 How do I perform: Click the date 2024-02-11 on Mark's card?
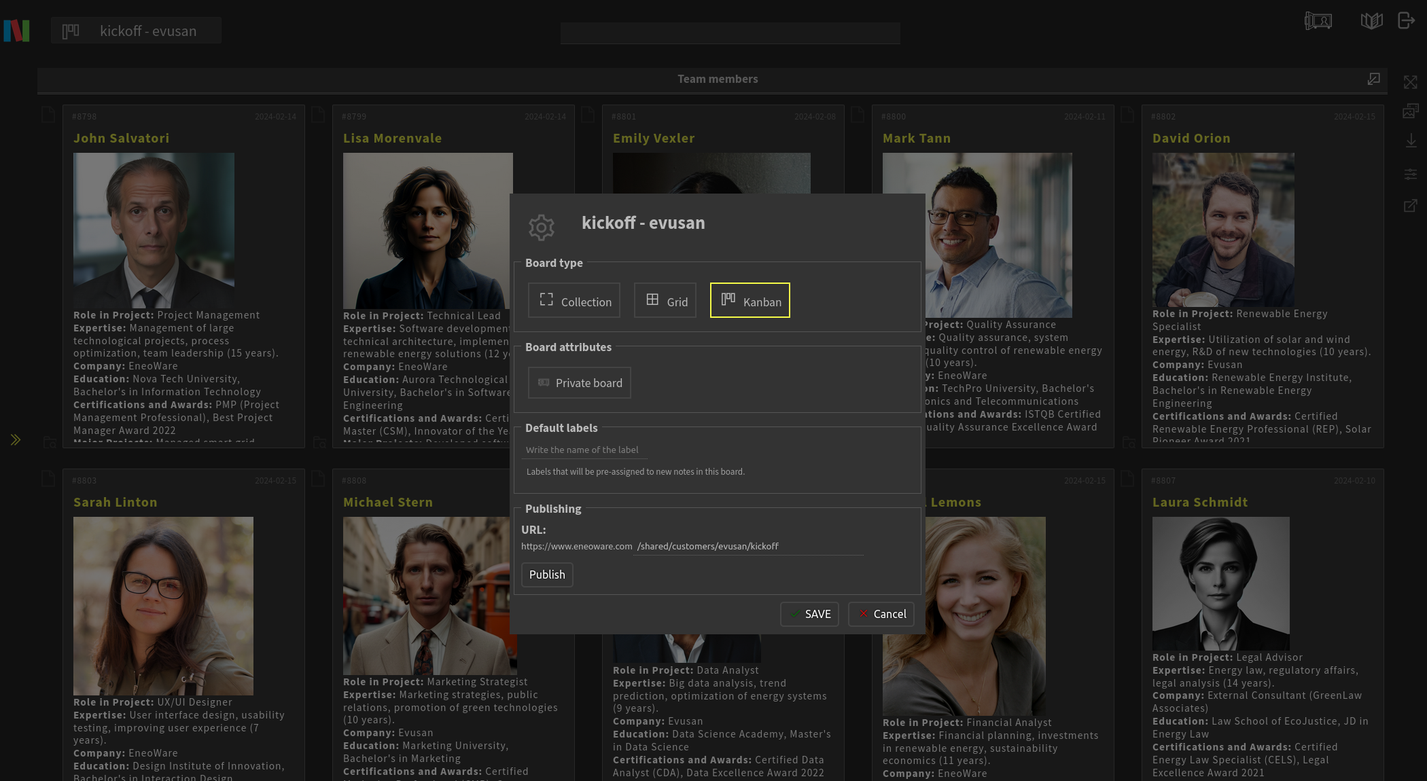click(1085, 117)
